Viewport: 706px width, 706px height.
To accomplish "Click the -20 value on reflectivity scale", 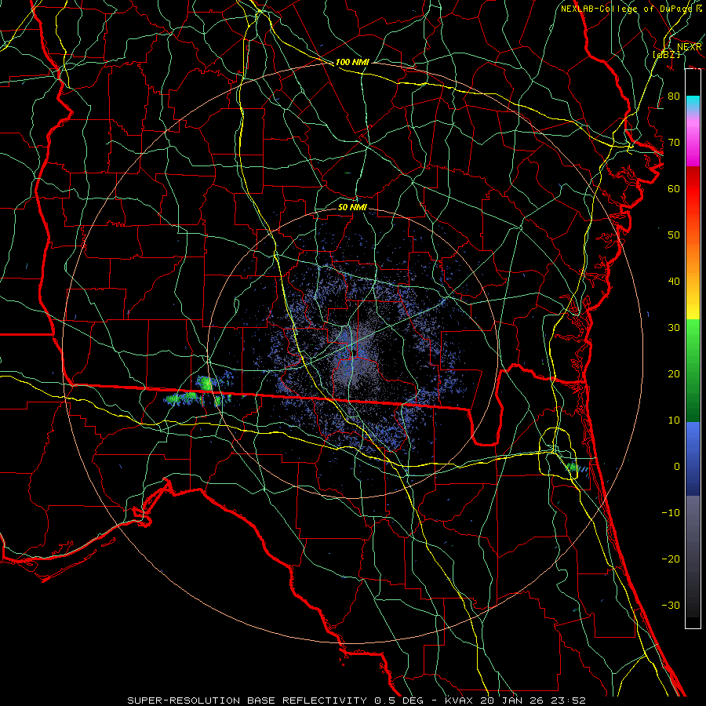I will [671, 559].
